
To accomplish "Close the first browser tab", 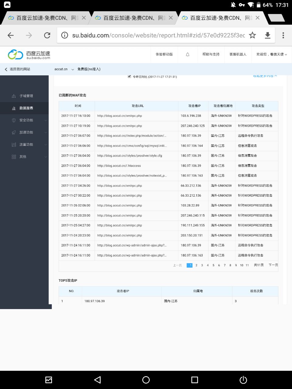I will (x=84, y=18).
